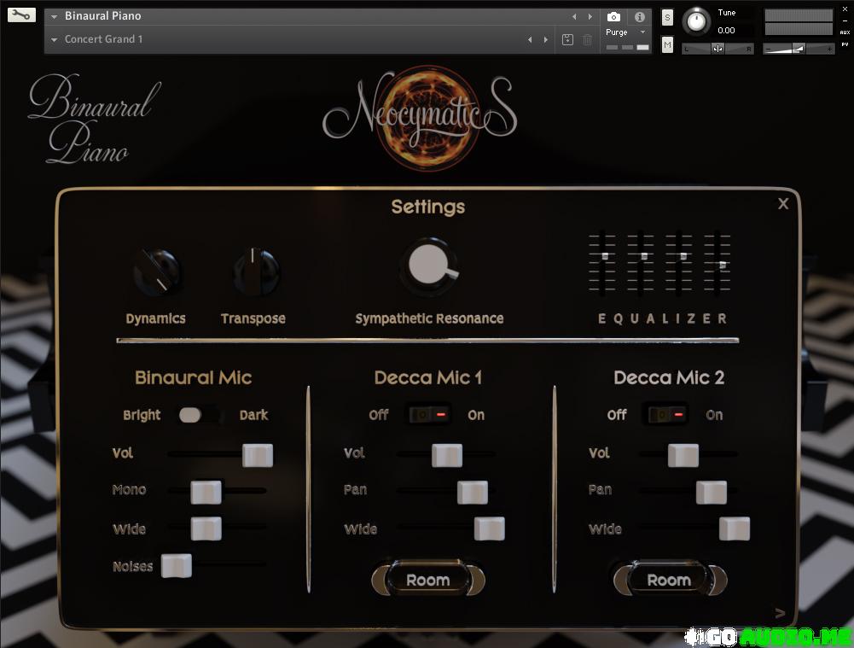Expand the Binaural Piano instrument dropdown
The width and height of the screenshot is (854, 648).
click(x=55, y=16)
